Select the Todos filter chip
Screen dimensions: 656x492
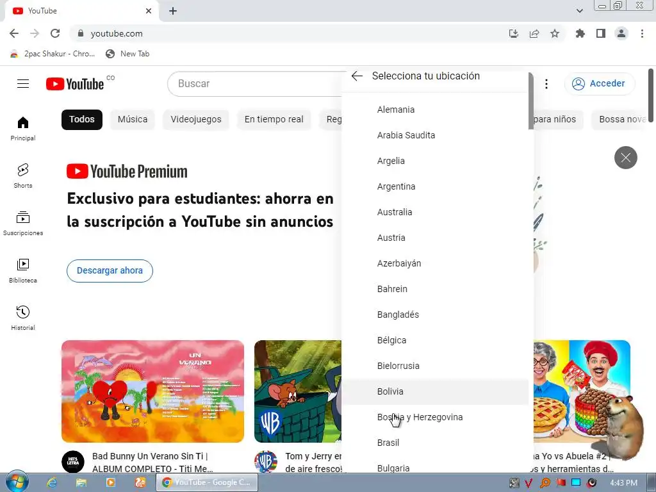(82, 120)
